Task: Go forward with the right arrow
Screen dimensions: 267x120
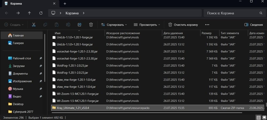Action: (18, 13)
